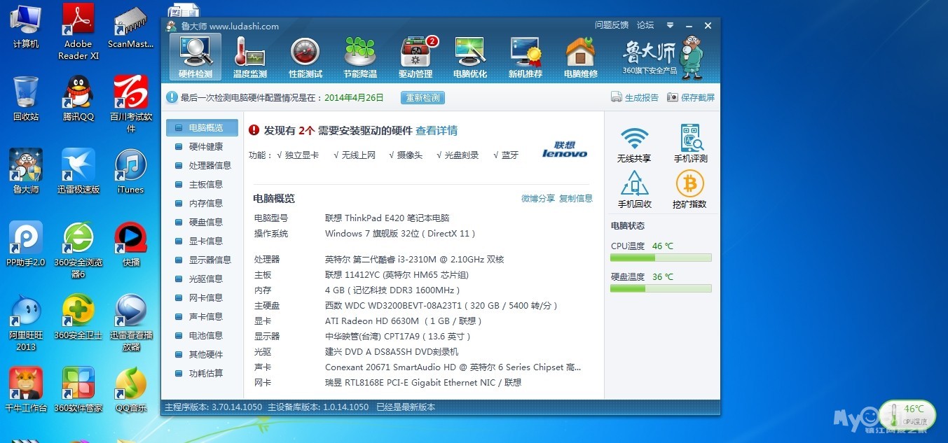Open the 节能降温 cooling feature
This screenshot has height=443, width=948.
click(x=359, y=55)
